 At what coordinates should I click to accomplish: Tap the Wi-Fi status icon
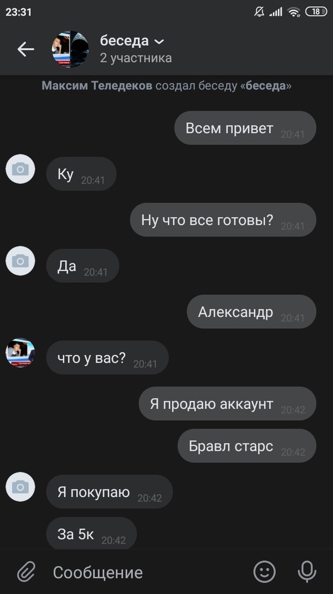click(294, 12)
